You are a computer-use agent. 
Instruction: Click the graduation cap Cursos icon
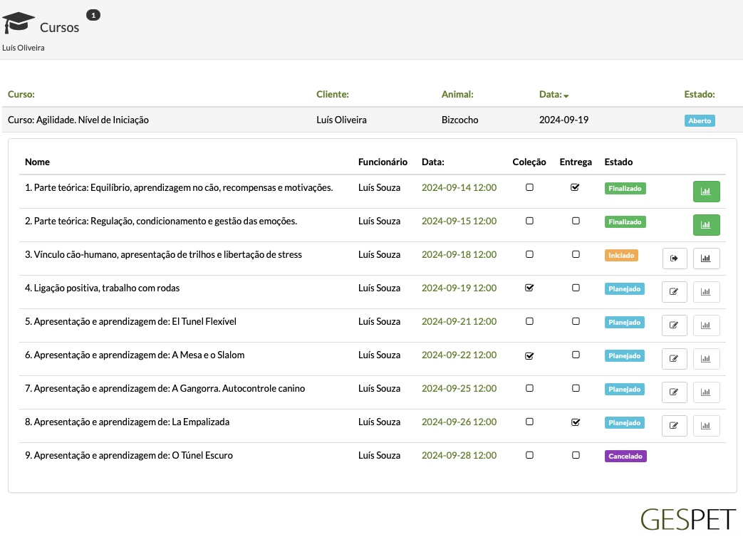point(18,23)
